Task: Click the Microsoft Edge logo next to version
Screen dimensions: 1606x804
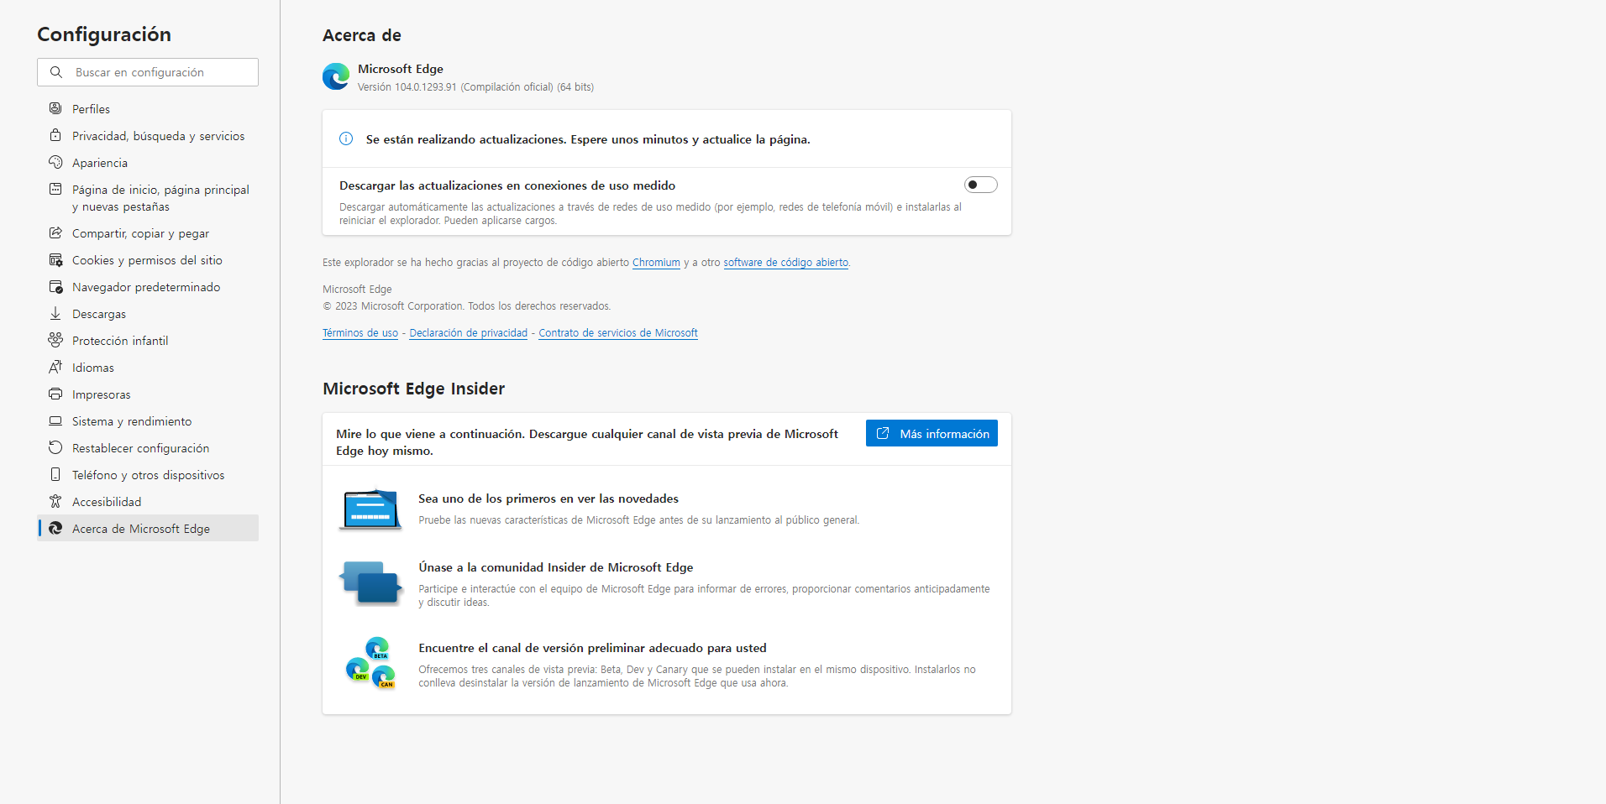Action: tap(336, 76)
